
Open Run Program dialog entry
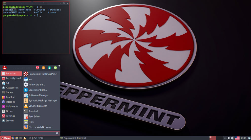pyautogui.click(x=42, y=85)
